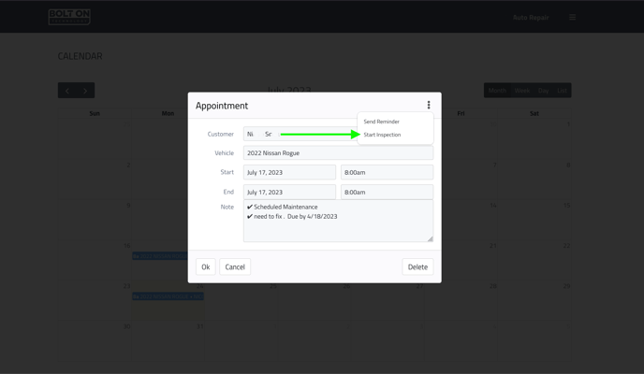This screenshot has width=644, height=374.
Task: Click the End date field
Action: point(289,192)
